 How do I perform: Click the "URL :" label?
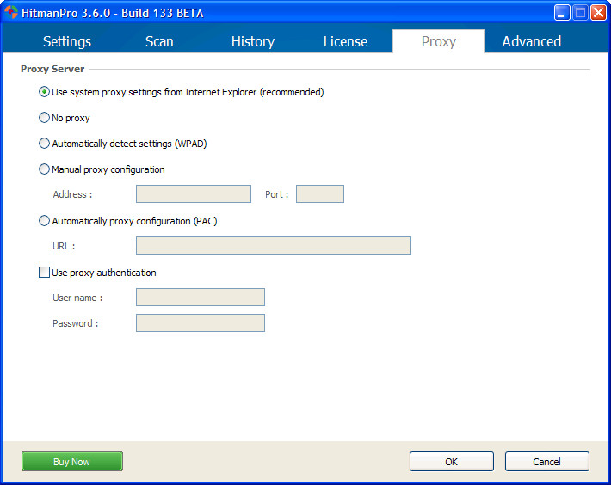pyautogui.click(x=64, y=246)
